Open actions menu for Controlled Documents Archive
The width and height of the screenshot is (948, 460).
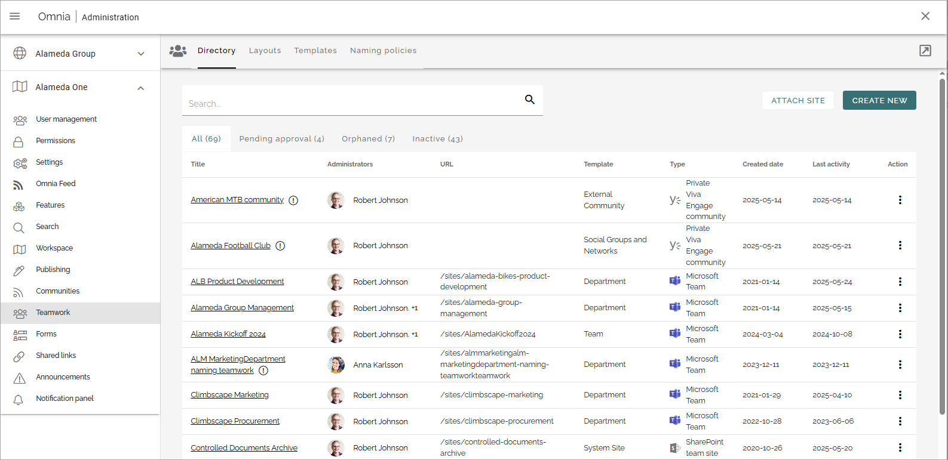point(900,447)
